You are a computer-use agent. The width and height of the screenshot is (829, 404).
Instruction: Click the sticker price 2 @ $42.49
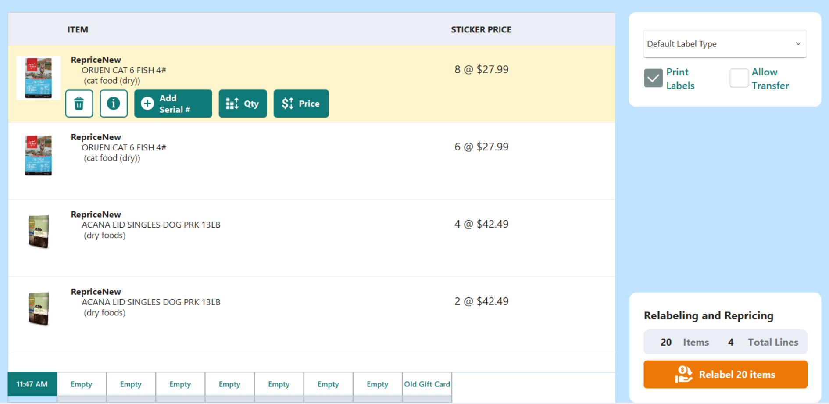pos(481,301)
